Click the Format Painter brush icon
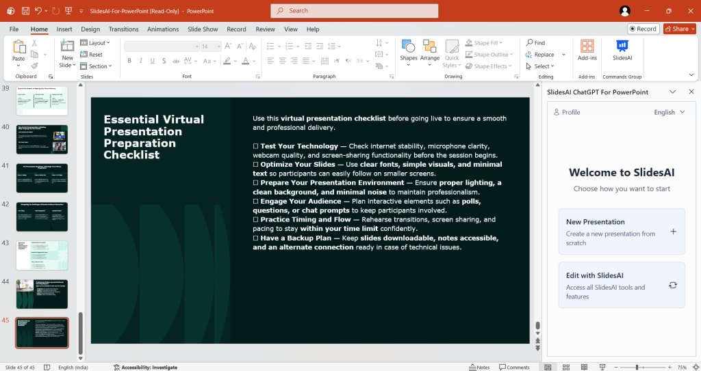Viewport: 701px width, 371px height. (34, 66)
